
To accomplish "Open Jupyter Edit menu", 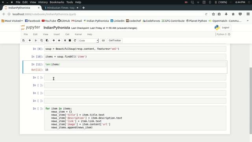I will [x=35, y=34].
